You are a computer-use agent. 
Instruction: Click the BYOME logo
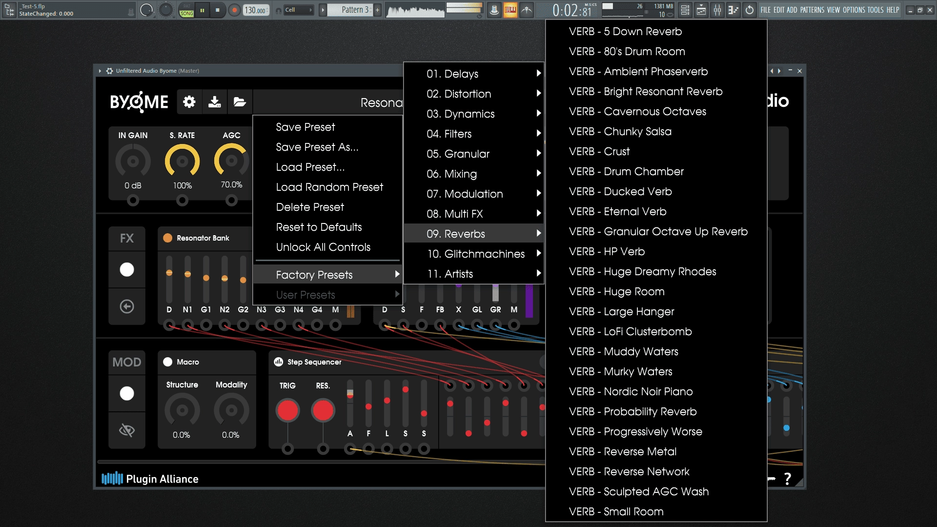pyautogui.click(x=139, y=101)
